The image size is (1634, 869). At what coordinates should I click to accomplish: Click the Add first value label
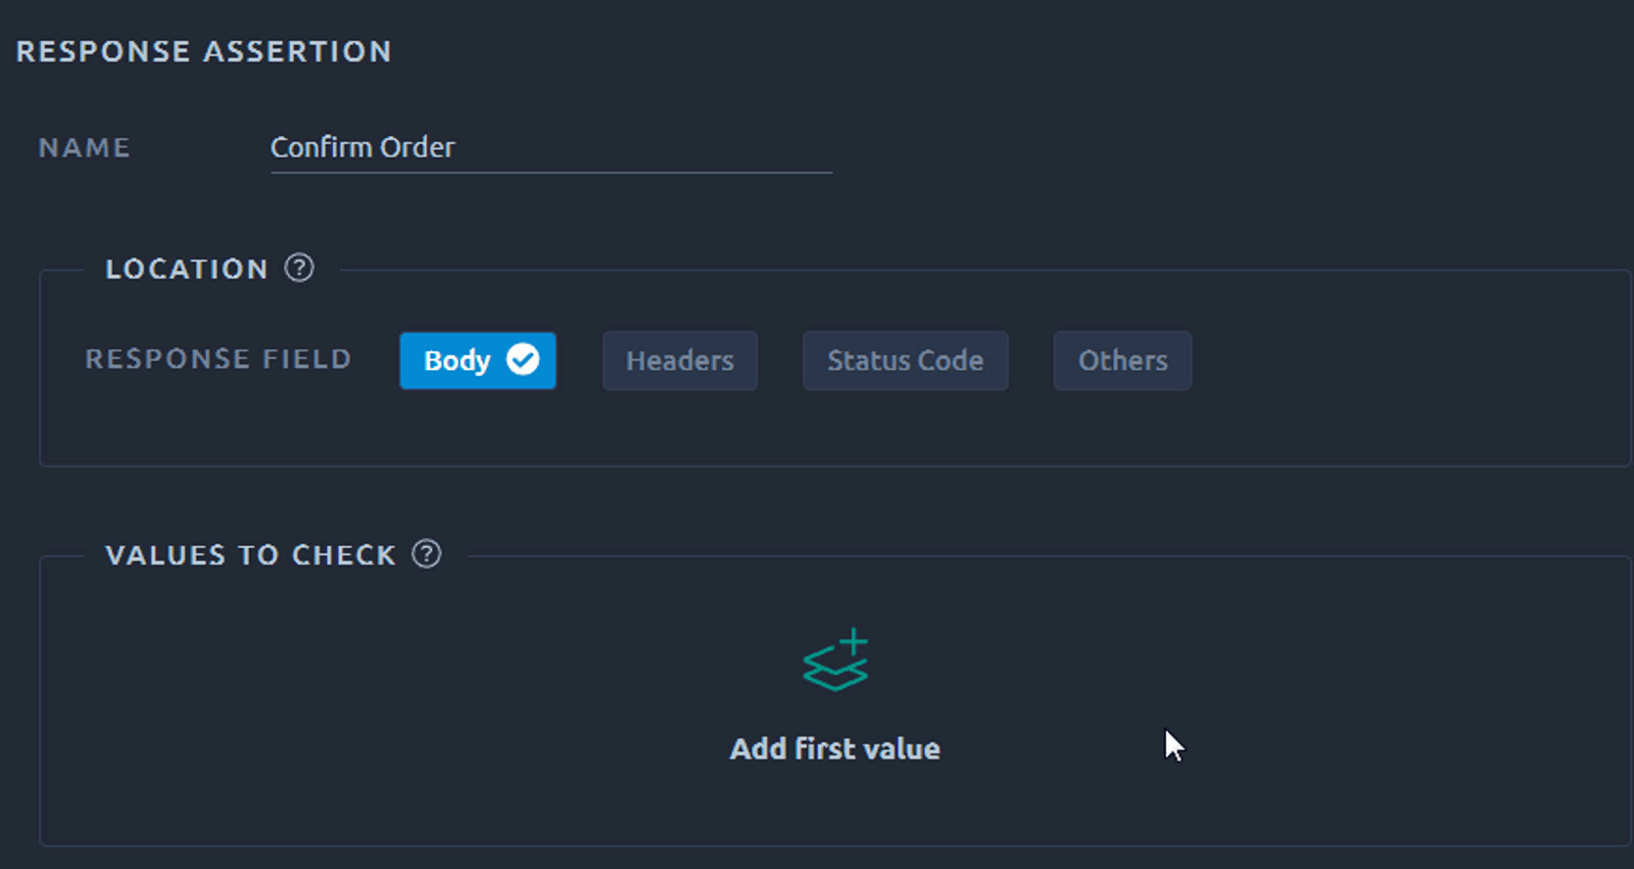[x=835, y=749]
